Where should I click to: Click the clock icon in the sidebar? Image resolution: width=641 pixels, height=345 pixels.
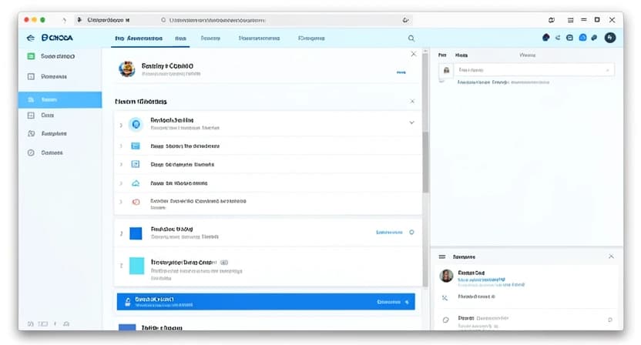[x=31, y=152]
